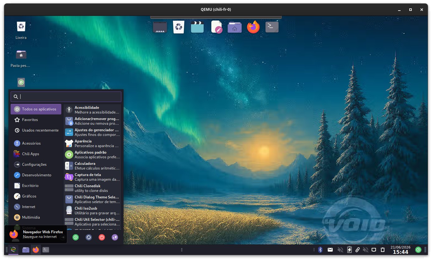Check the battery power tray icon
The height and width of the screenshot is (260, 432).
pyautogui.click(x=349, y=250)
